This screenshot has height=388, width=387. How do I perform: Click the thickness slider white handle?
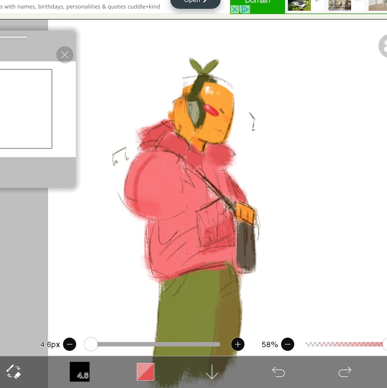91,344
